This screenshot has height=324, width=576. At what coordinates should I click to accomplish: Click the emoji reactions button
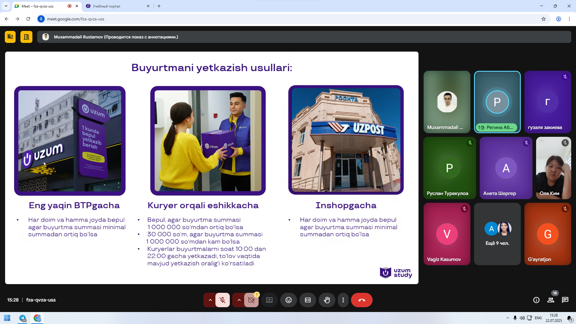(288, 300)
